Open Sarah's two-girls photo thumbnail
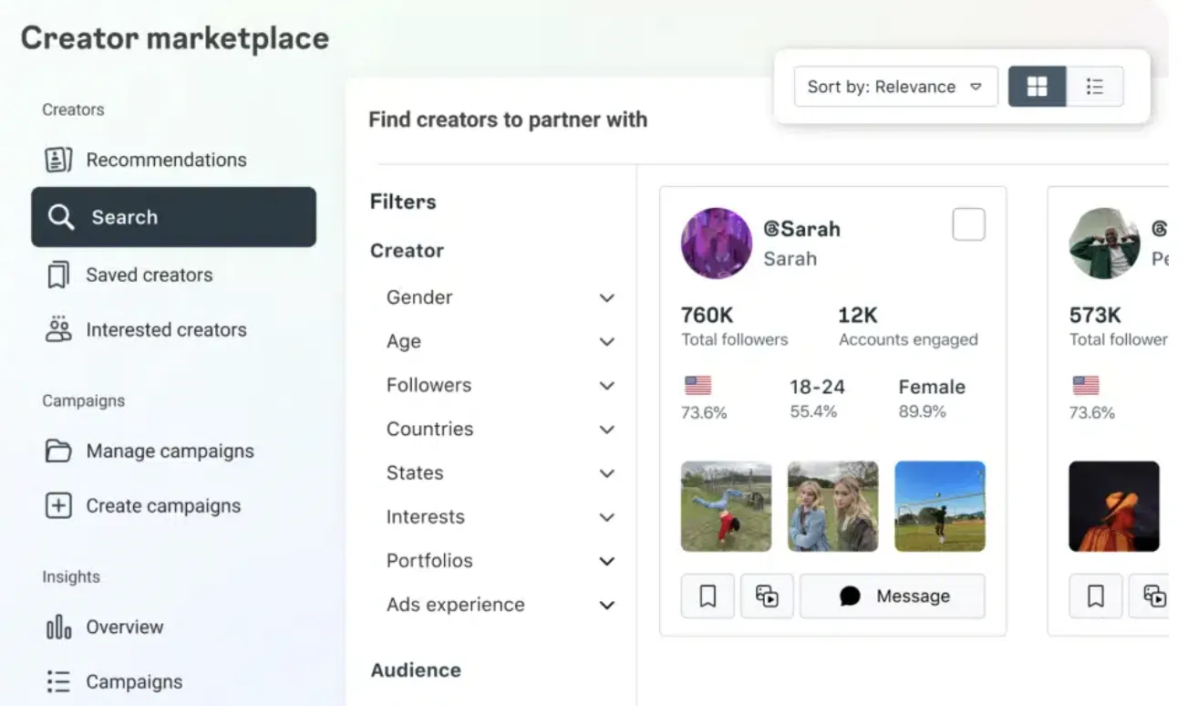The width and height of the screenshot is (1198, 706). click(x=833, y=506)
